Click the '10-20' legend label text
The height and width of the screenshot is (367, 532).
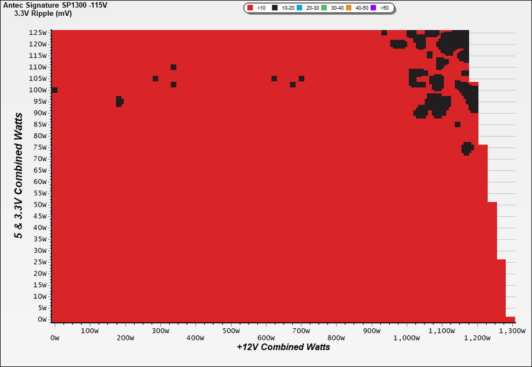tap(287, 8)
